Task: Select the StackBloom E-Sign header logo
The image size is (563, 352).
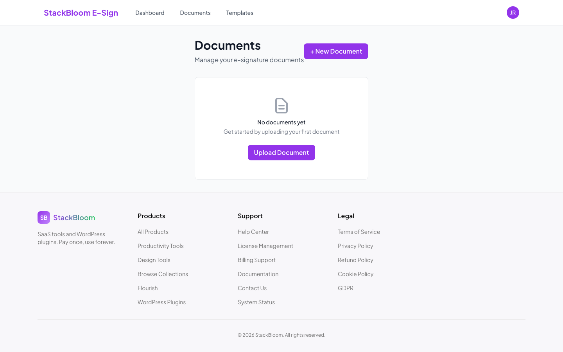Action: [81, 13]
